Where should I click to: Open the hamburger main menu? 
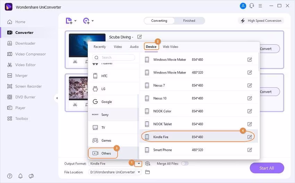click(260, 6)
